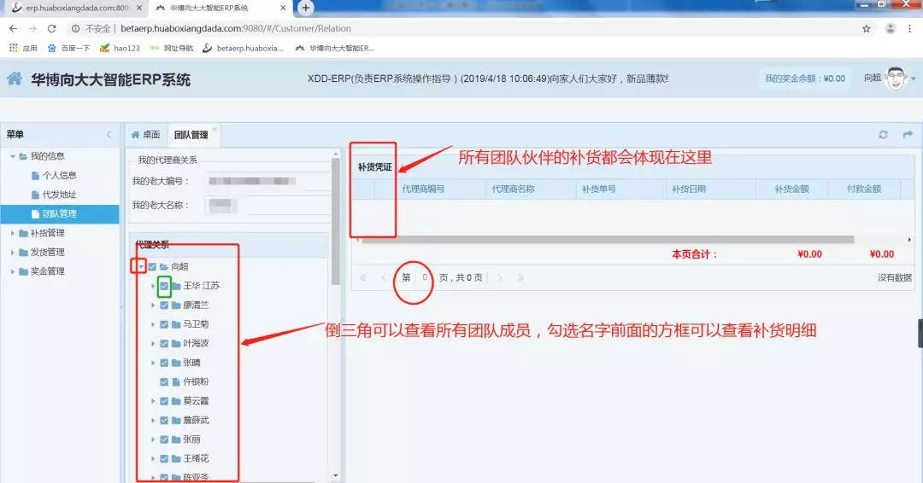Click the folder icon of 詹薛武
The image size is (923, 483).
point(176,420)
